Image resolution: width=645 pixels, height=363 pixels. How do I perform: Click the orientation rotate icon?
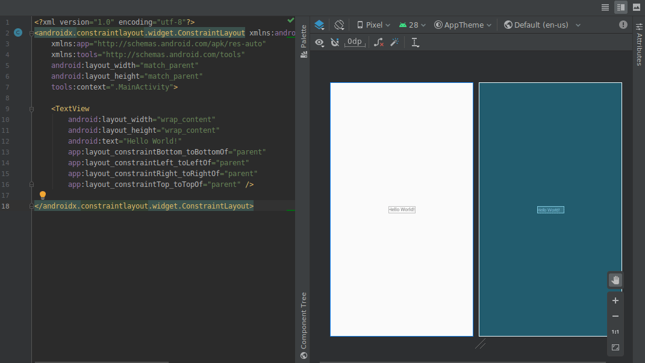(338, 25)
